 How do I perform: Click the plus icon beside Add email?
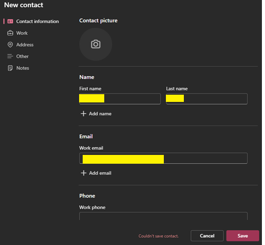[83, 173]
